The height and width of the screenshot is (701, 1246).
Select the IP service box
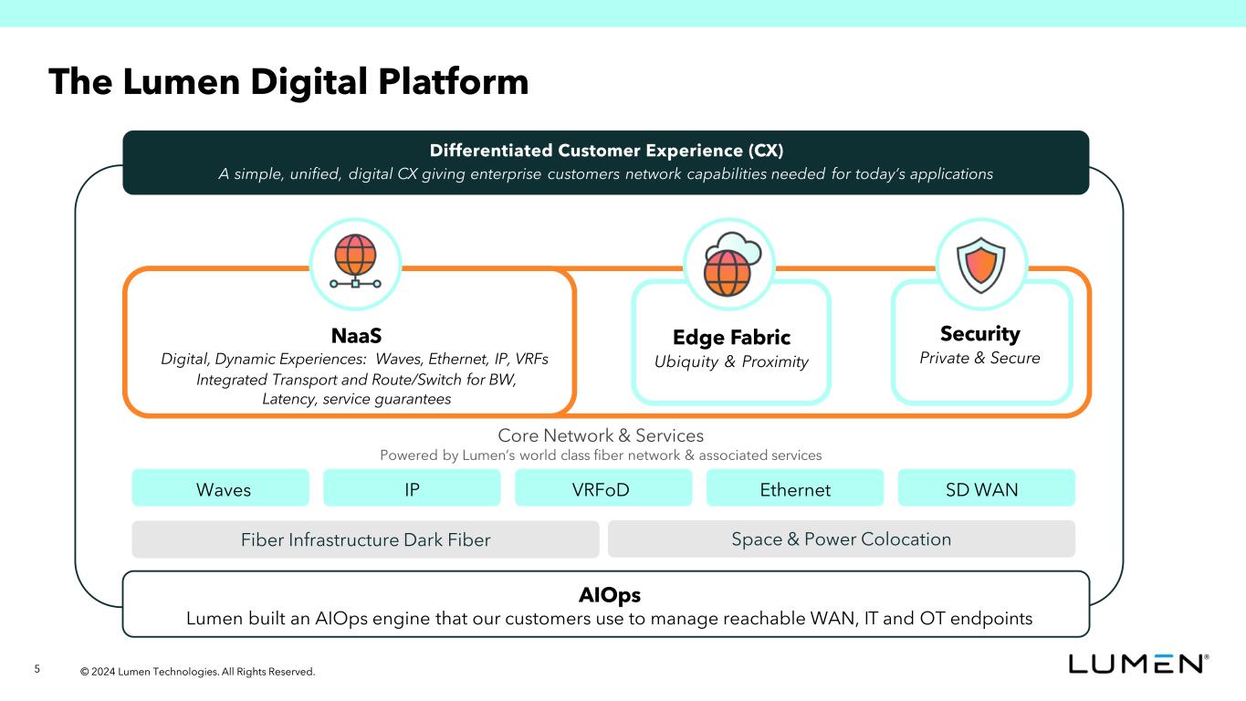point(412,488)
